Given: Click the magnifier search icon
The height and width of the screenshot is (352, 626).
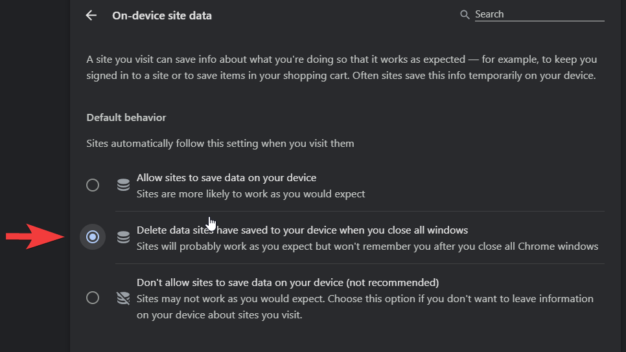Looking at the screenshot, I should click(464, 15).
